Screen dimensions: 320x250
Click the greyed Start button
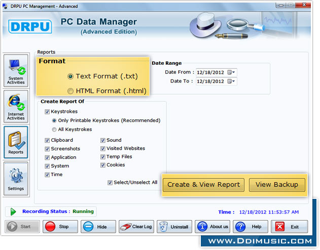coord(22,227)
